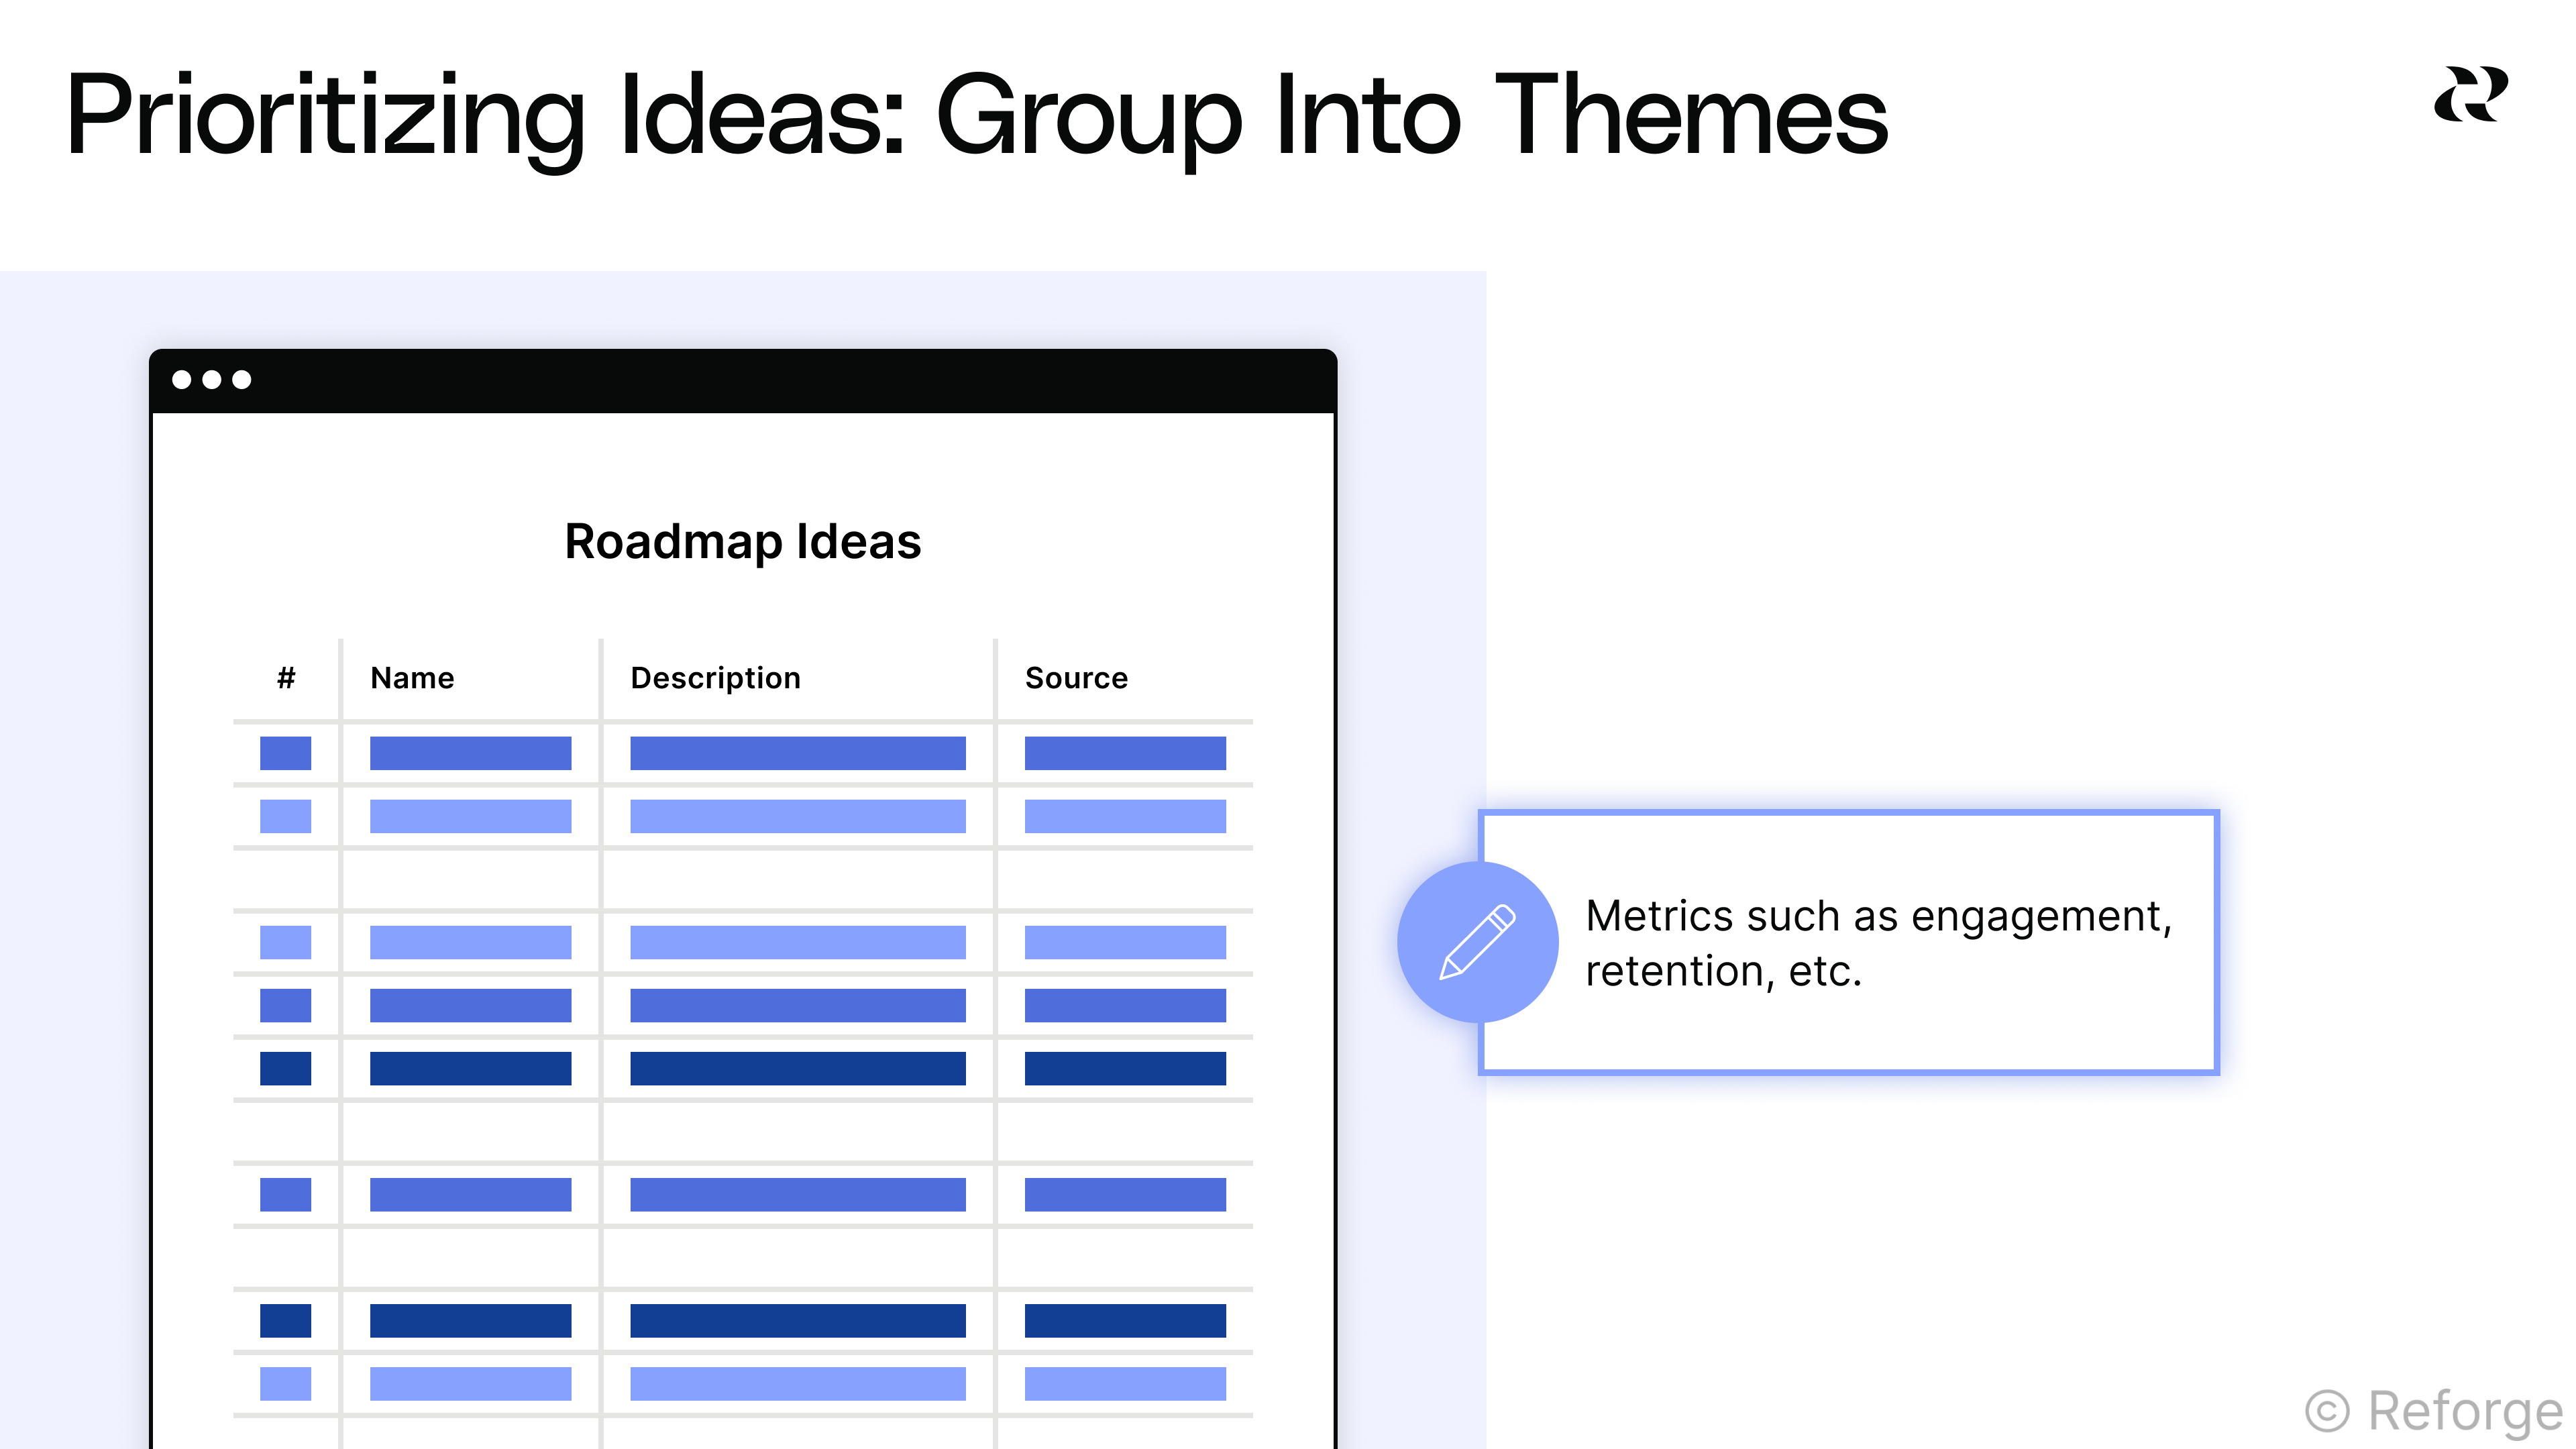Click the first dark navy Description bar

797,1068
